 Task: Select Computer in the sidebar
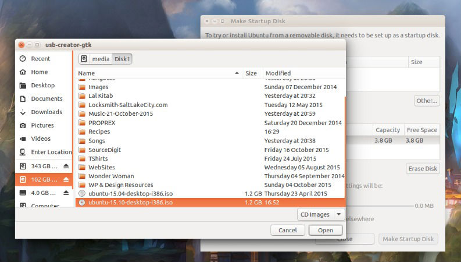(x=44, y=204)
